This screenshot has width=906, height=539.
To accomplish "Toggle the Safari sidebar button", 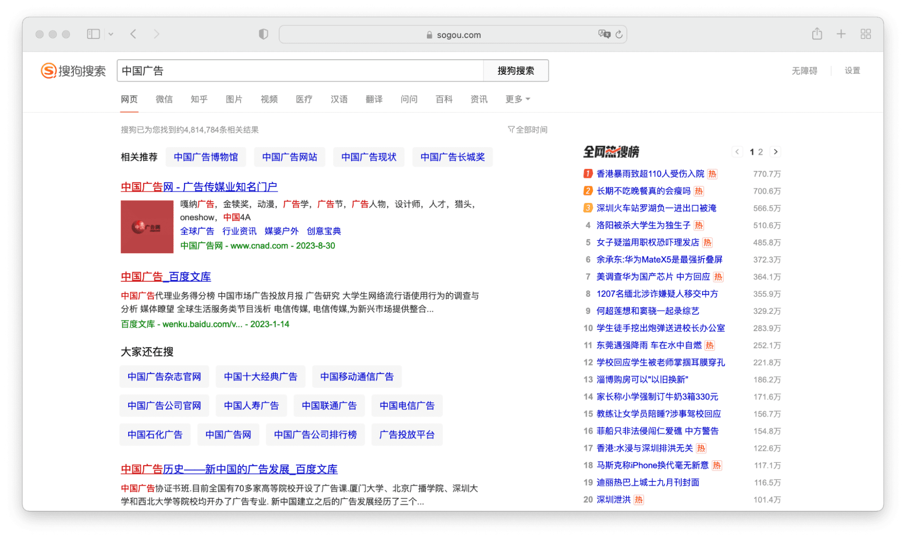I will pos(93,34).
